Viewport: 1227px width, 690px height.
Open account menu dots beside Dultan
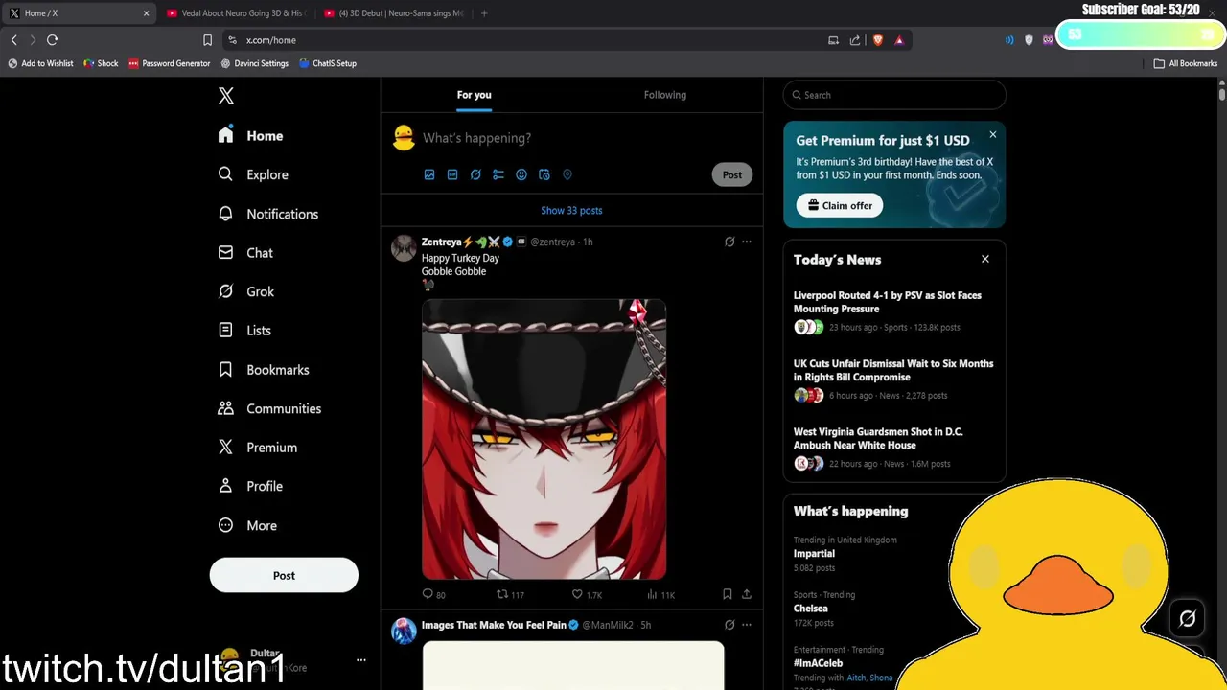click(361, 660)
